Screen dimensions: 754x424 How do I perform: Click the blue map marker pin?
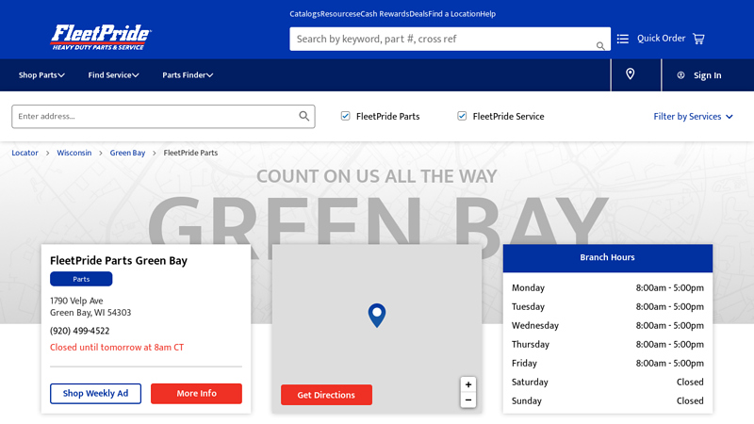pyautogui.click(x=377, y=315)
